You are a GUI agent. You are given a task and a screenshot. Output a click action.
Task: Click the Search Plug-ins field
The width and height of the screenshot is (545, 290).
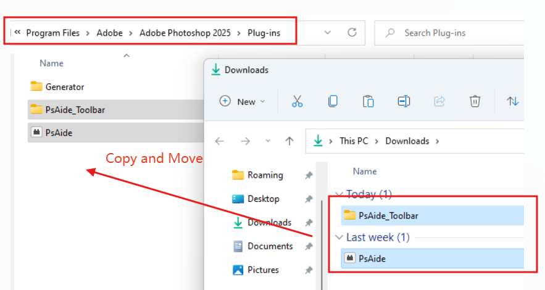pos(457,33)
